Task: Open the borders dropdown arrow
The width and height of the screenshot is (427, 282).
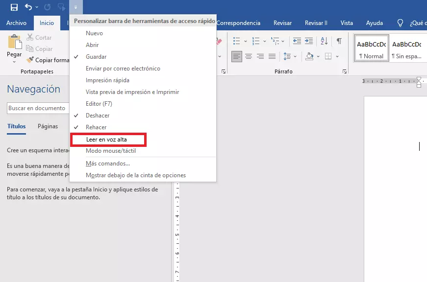Action: pos(337,56)
